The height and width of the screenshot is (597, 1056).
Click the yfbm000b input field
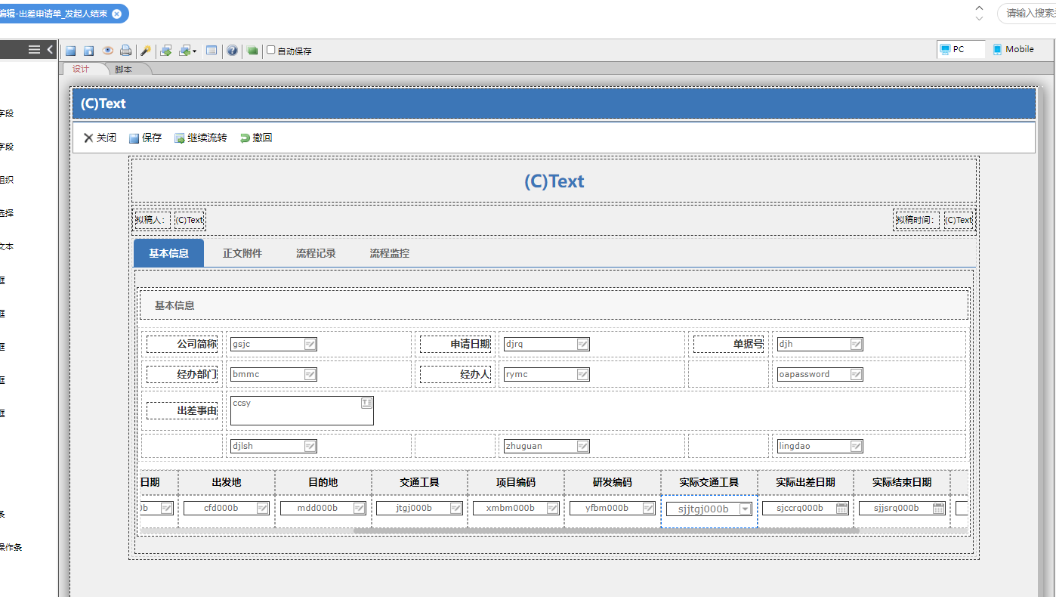click(613, 509)
